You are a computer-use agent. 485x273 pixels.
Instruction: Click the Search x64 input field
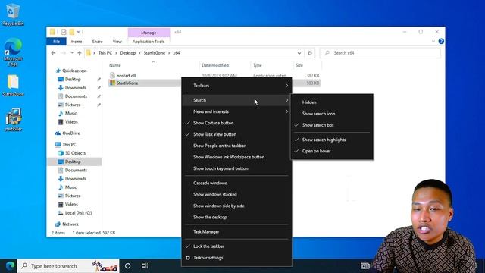380,53
